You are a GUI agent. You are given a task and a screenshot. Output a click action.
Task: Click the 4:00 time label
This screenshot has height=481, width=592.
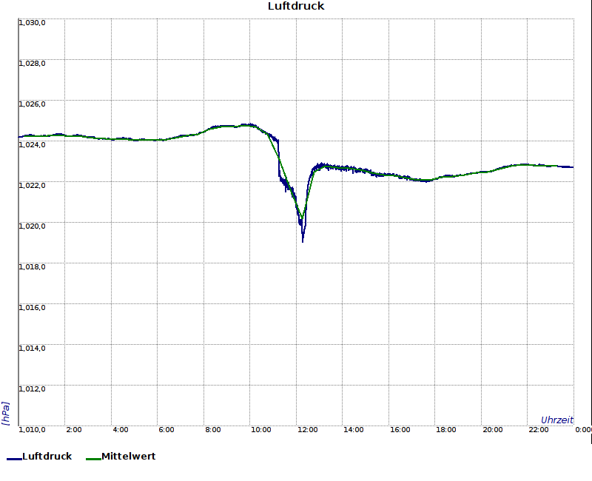pos(121,430)
